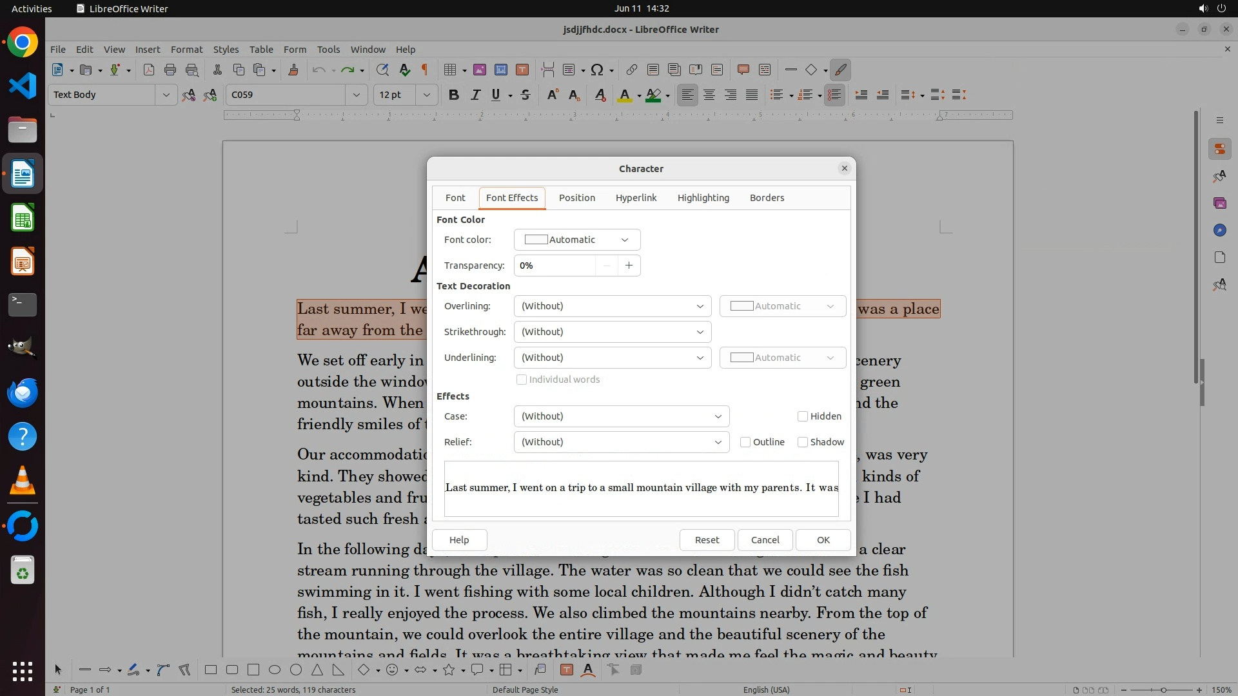Click the Bold formatting icon
Viewport: 1238px width, 696px height.
453,95
